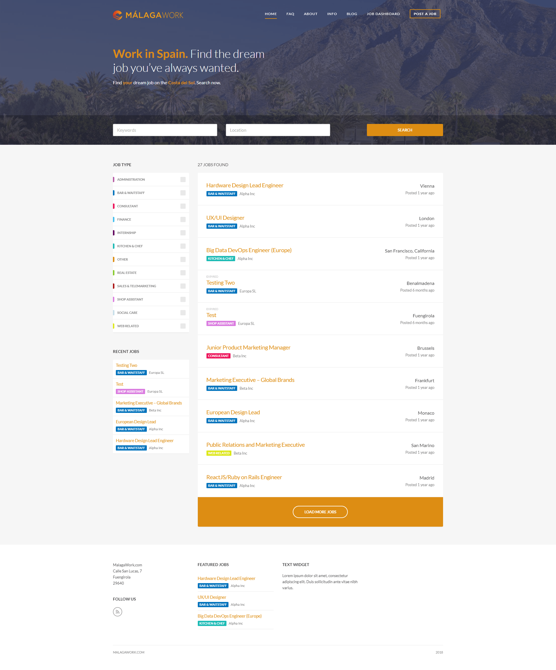The height and width of the screenshot is (670, 556).
Task: Open Big Data DevOps Engineer in Featured Jobs
Action: point(229,616)
